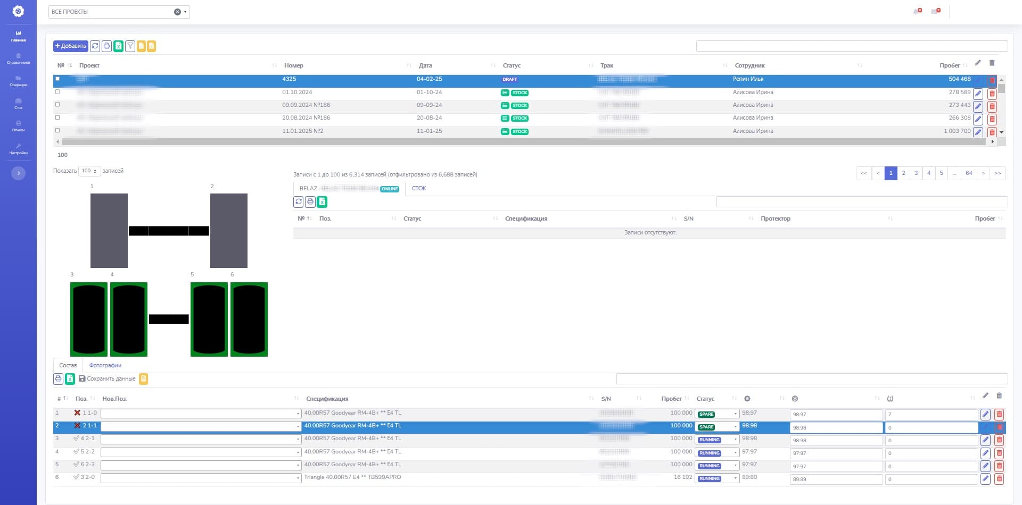
Task: Sort the top table by Номер column
Action: point(347,65)
